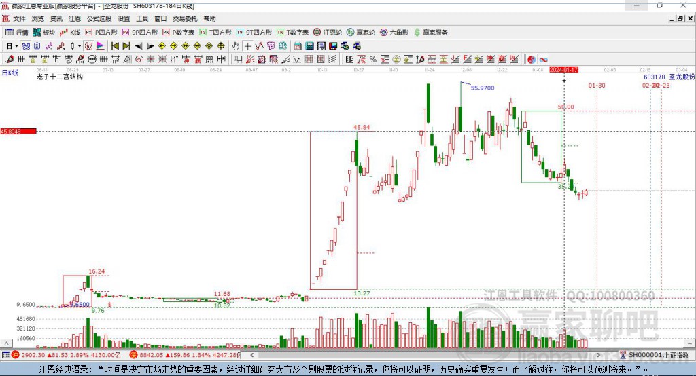This screenshot has width=696, height=376.
Task: Click the 16.24 price annotation
Action: [x=97, y=271]
